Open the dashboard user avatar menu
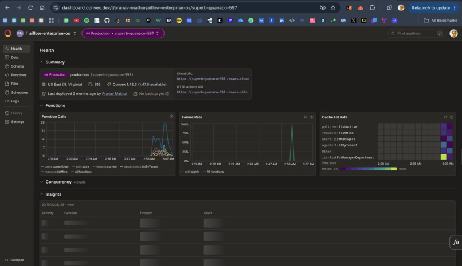Screen dimensions: 462x266 453,34
